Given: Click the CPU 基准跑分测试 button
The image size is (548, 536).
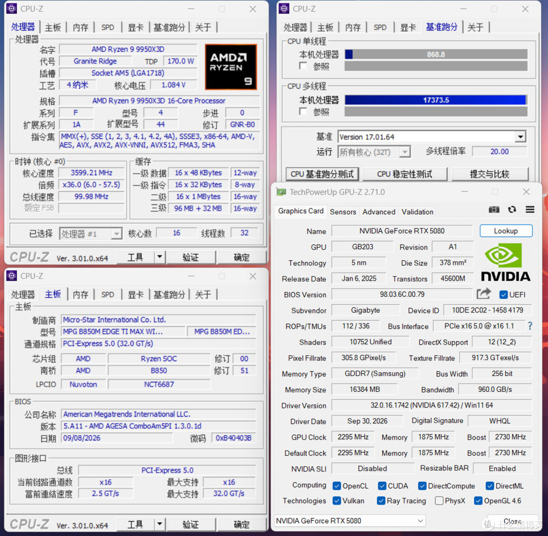Looking at the screenshot, I should point(322,174).
